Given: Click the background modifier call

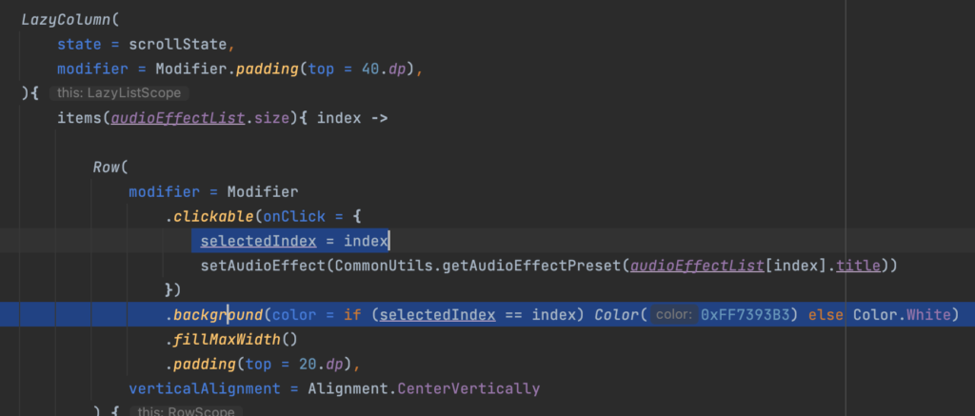Looking at the screenshot, I should point(216,315).
